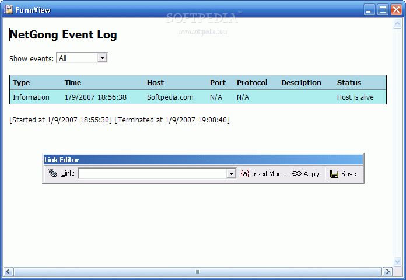Click the Time column header
This screenshot has height=280, width=406.
pyautogui.click(x=73, y=83)
